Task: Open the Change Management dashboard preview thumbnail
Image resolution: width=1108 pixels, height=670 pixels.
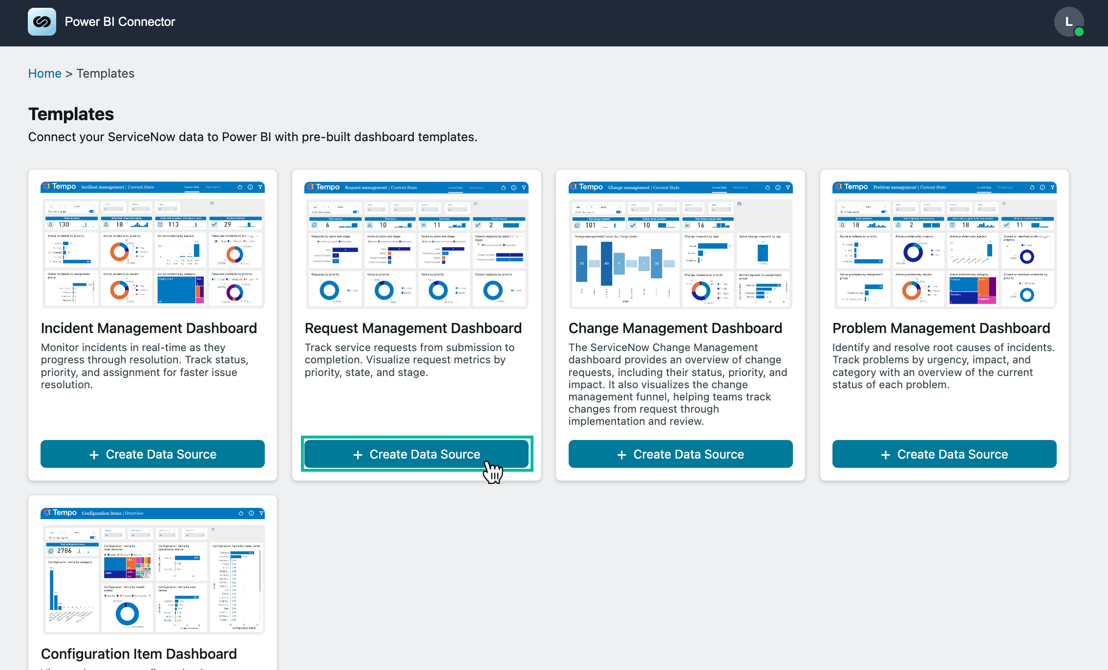Action: click(x=681, y=245)
